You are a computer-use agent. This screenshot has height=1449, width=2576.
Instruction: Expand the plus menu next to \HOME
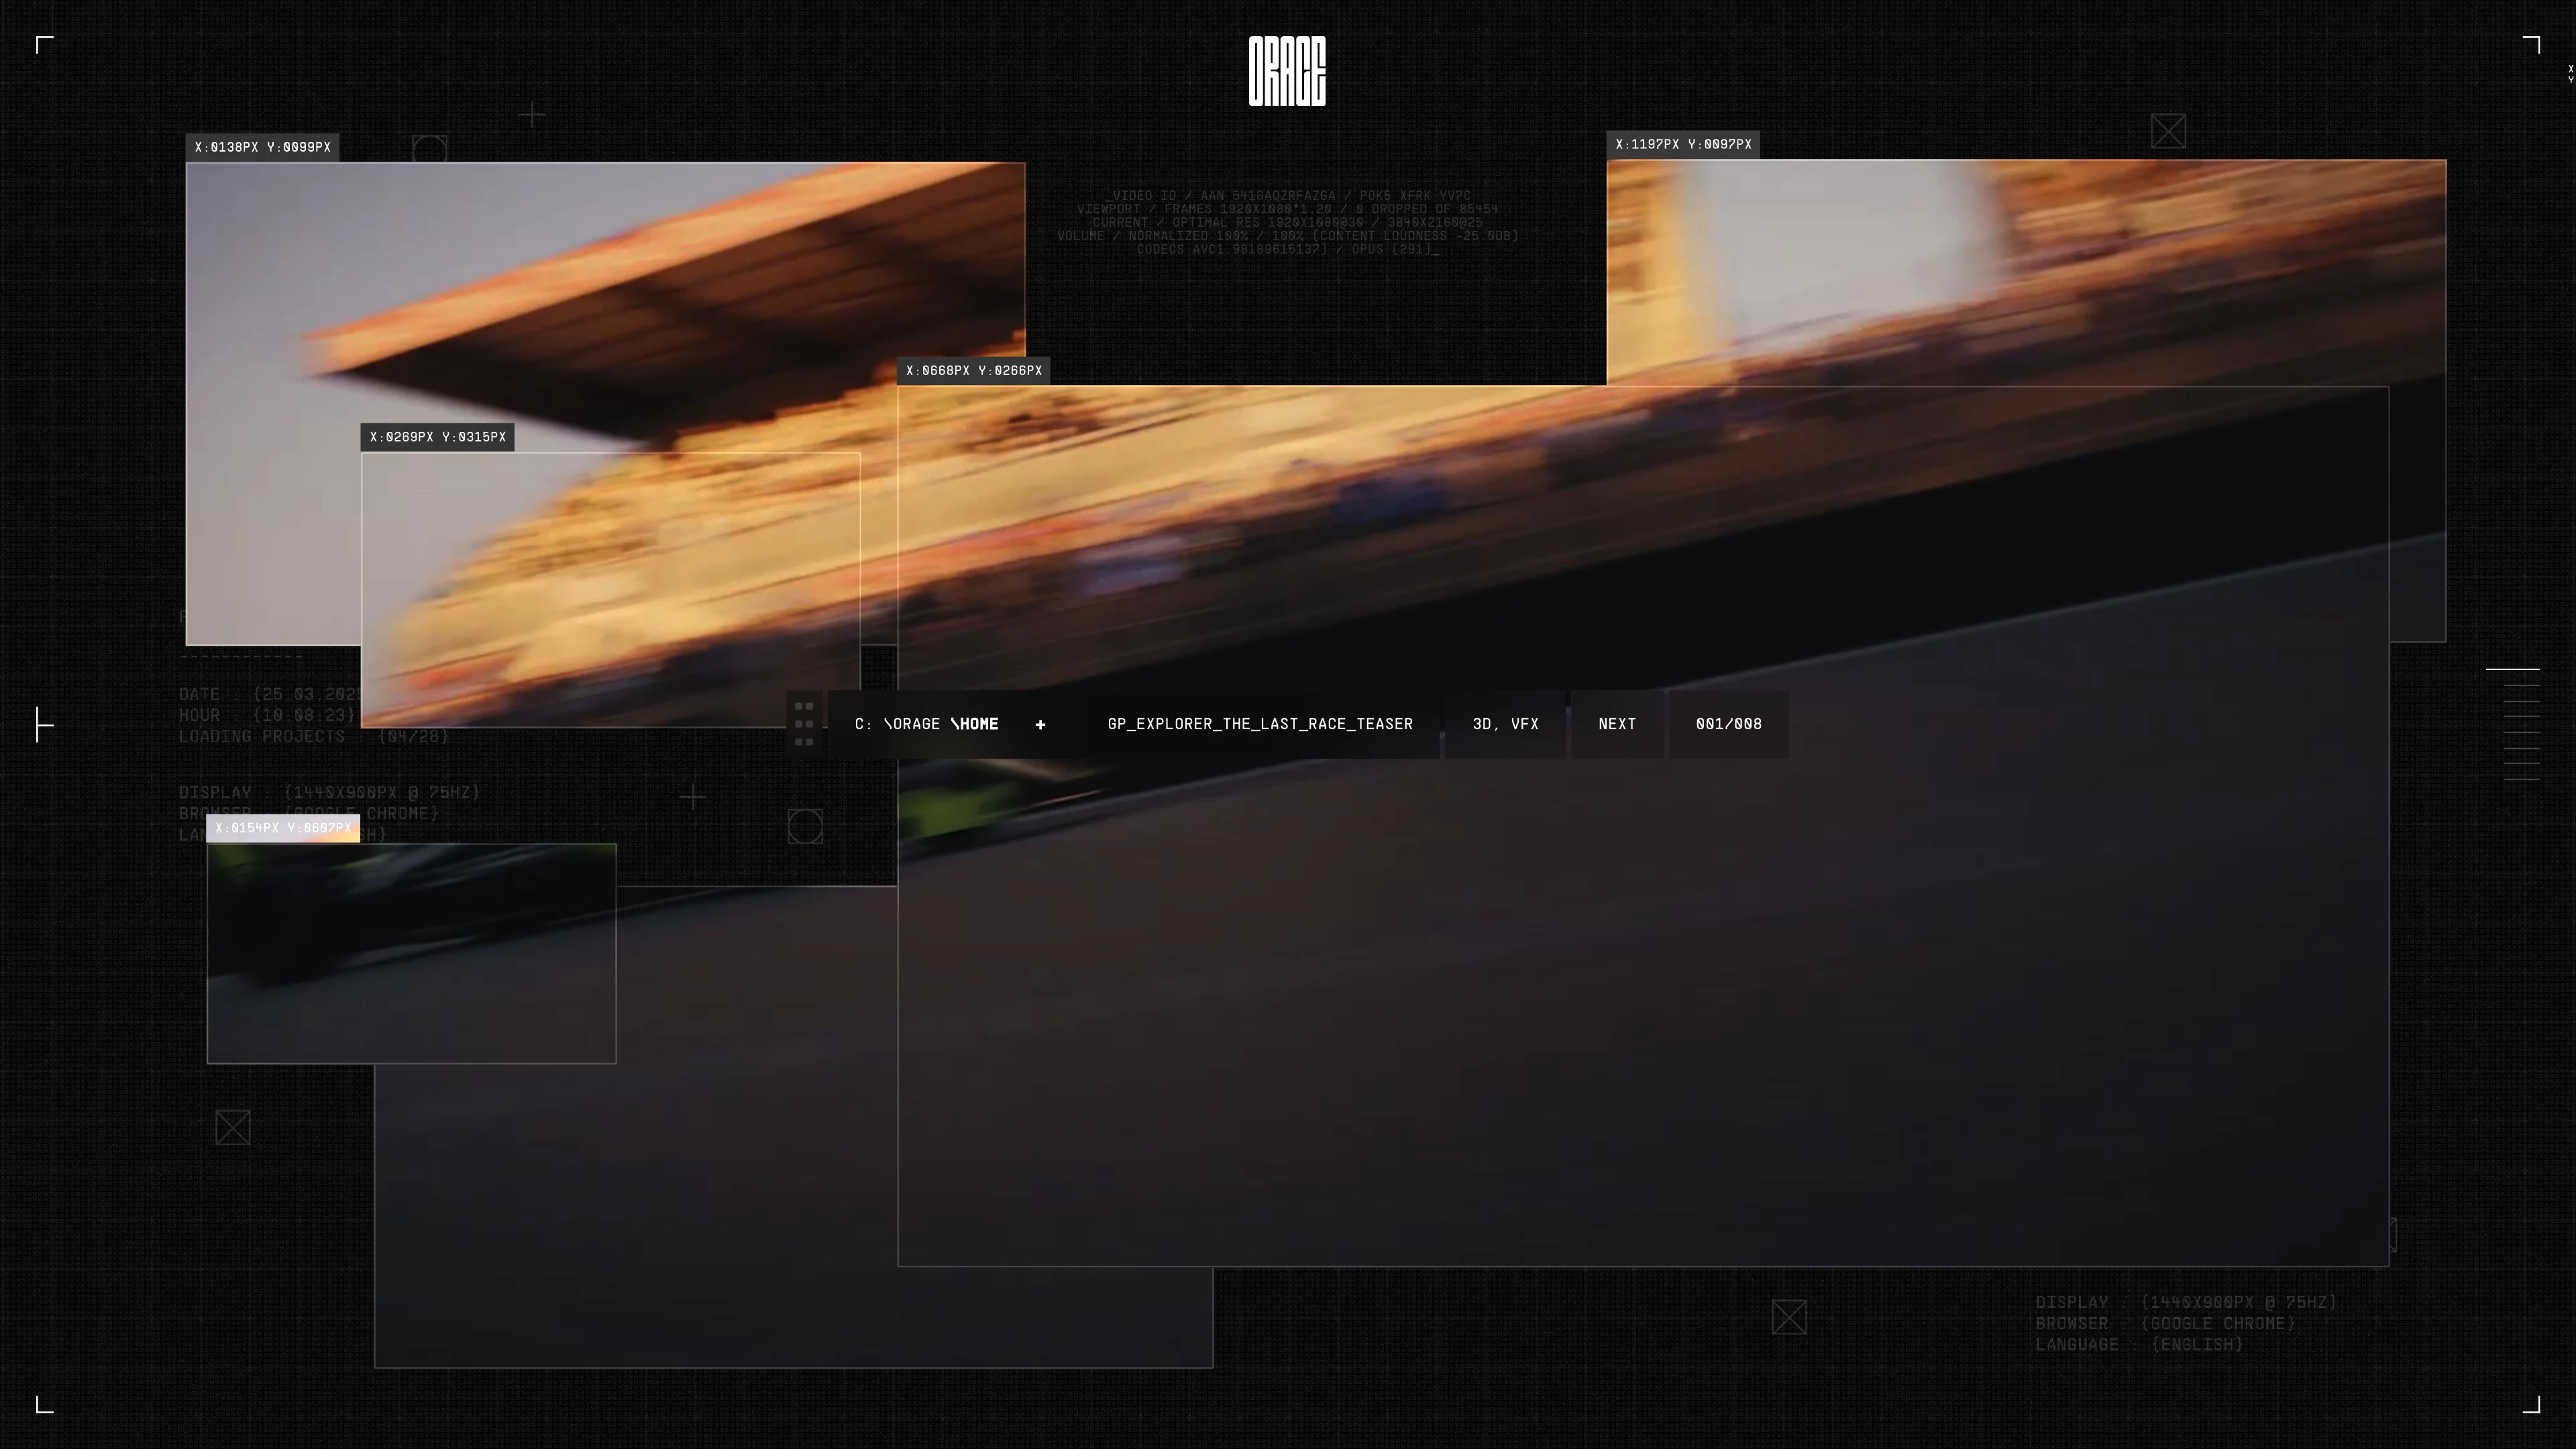1040,724
